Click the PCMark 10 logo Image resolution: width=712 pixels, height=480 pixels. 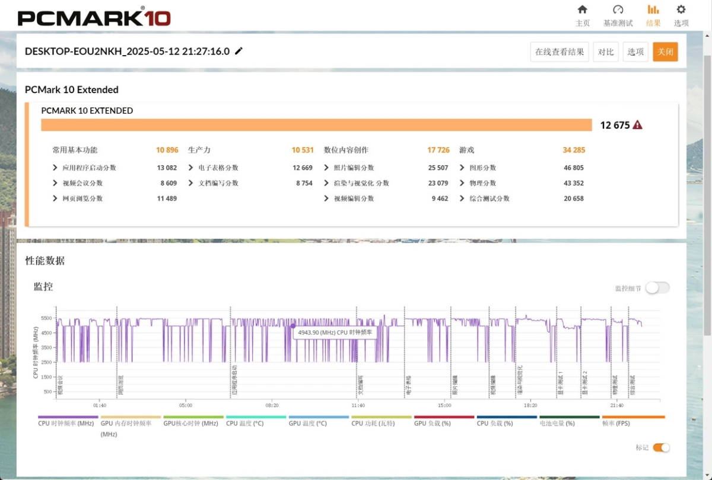tap(94, 17)
